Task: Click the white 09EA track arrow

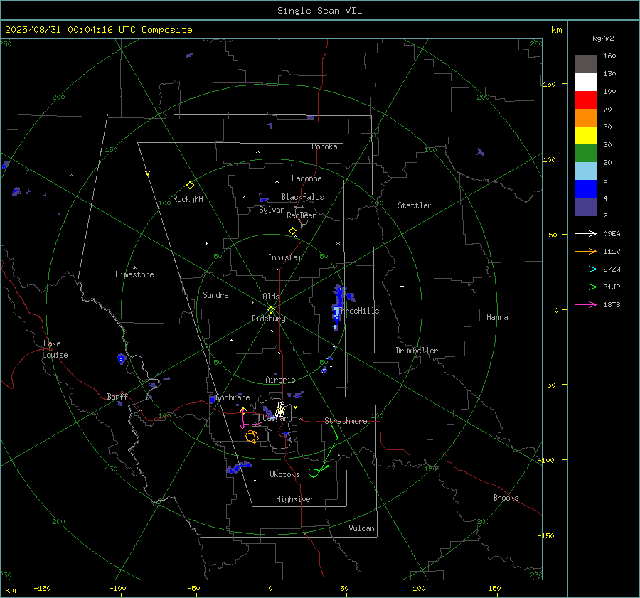Action: point(586,233)
